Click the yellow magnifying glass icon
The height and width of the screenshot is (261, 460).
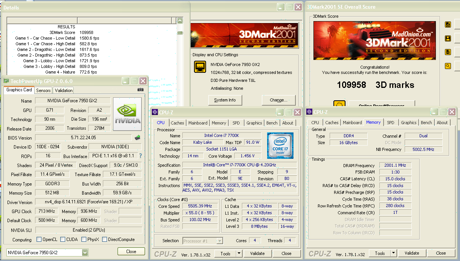click(x=448, y=66)
